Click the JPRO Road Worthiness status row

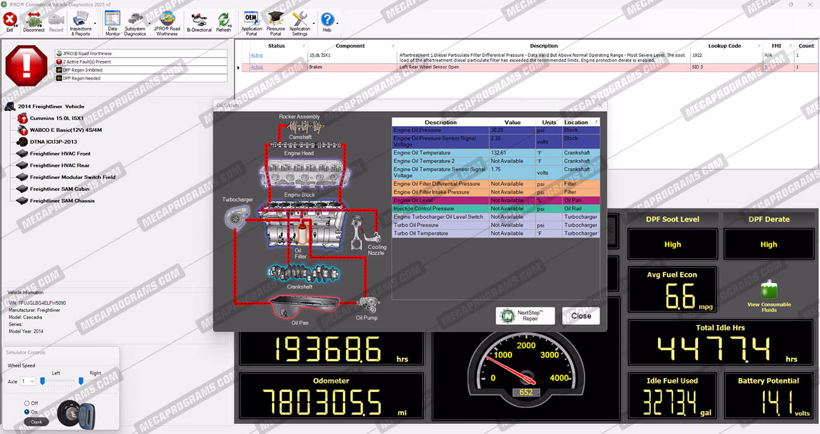click(141, 53)
